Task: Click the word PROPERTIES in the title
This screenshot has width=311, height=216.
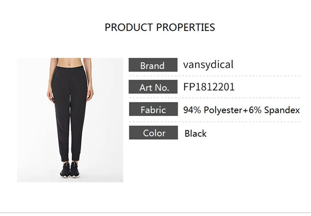Action: point(186,27)
